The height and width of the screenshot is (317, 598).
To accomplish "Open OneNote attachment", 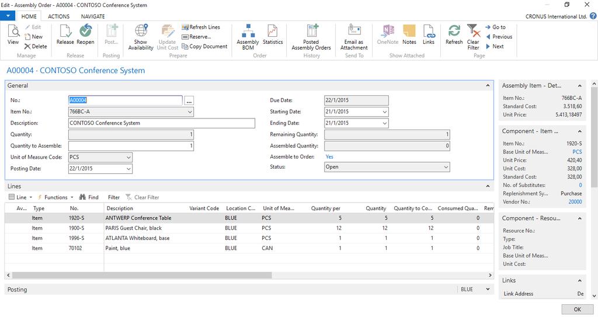I will [x=388, y=34].
